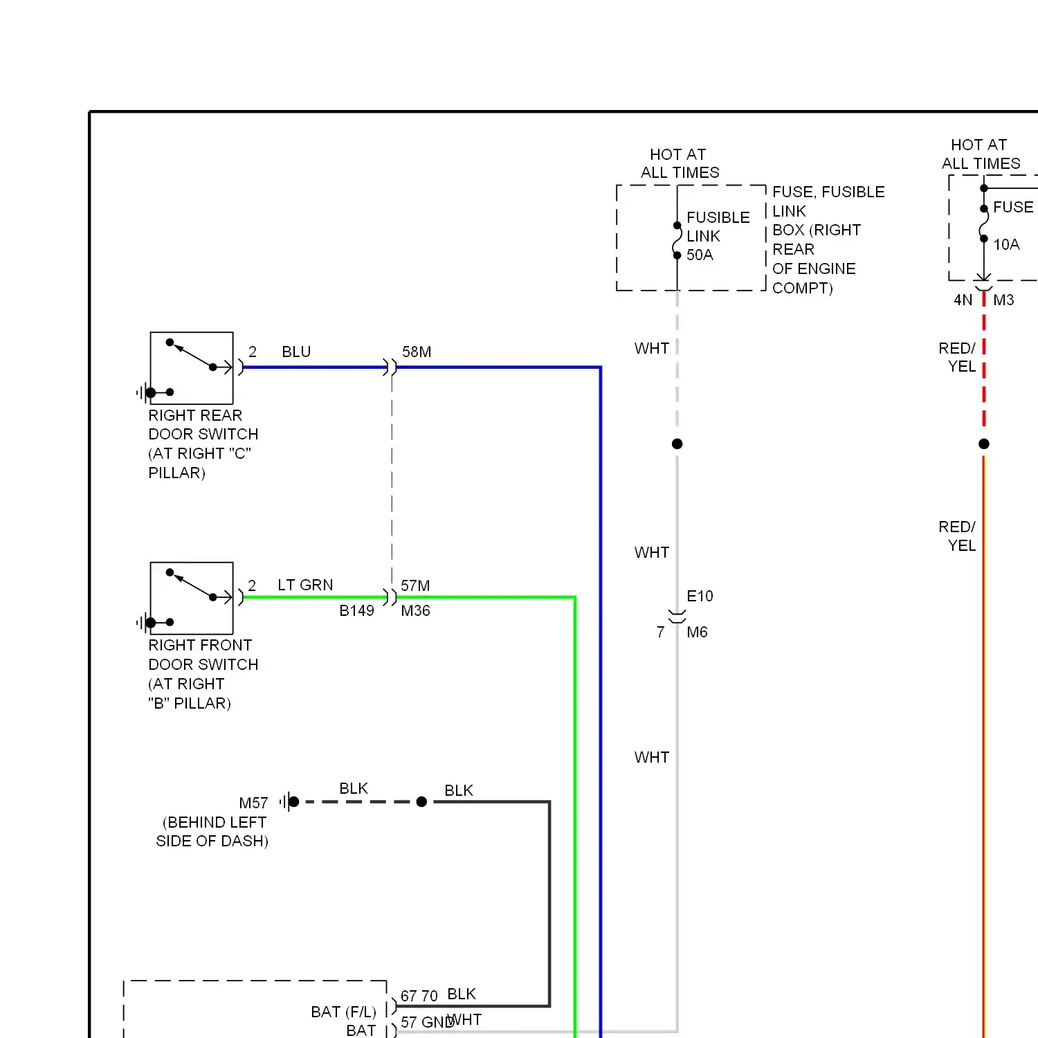Click the 'FUSE, FUSIBLE LINK BOX' description text
This screenshot has width=1038, height=1038.
(x=828, y=240)
